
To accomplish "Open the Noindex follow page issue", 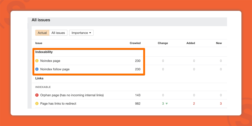I will click(x=55, y=69).
